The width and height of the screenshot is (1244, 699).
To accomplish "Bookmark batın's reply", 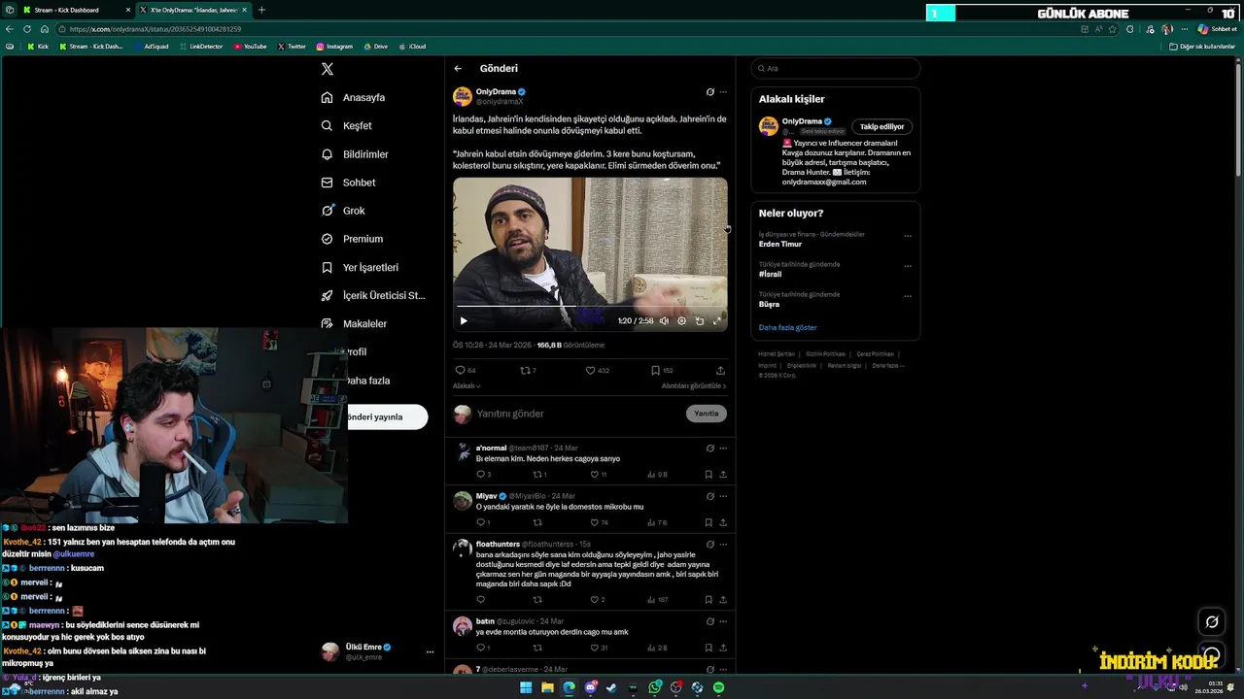I will [708, 648].
